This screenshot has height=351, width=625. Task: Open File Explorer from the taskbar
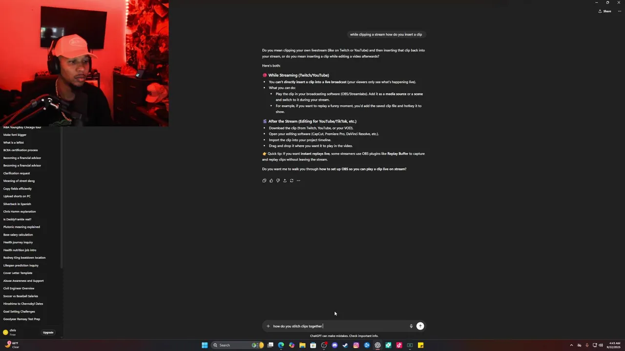pos(302,345)
